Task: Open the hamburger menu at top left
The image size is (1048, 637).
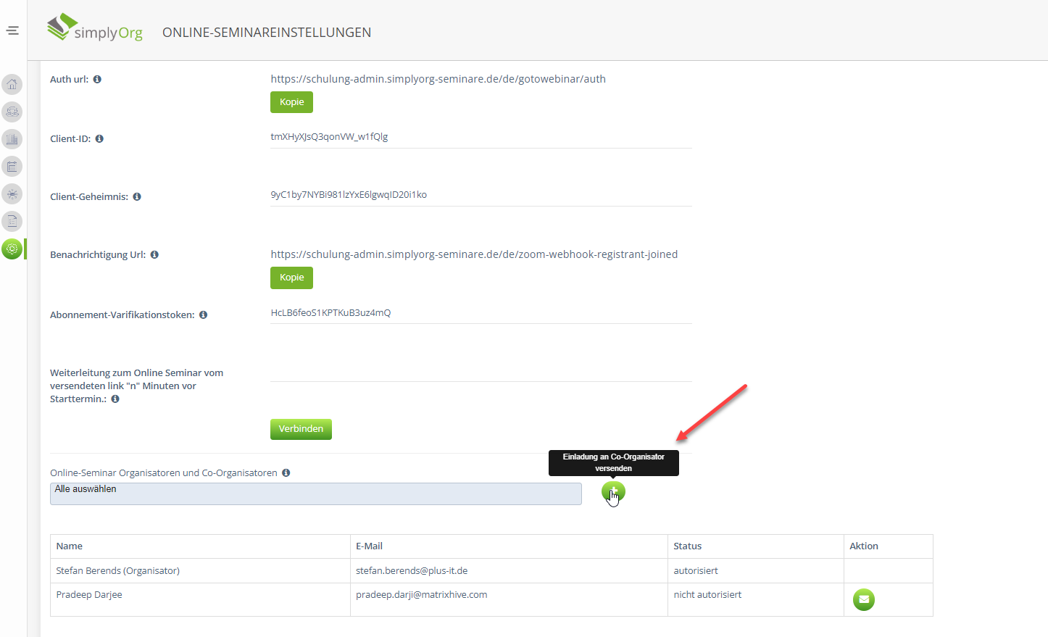Action: click(12, 30)
